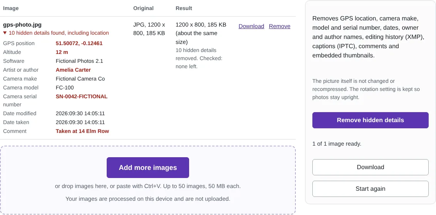
Task: Click the Result column header
Action: pyautogui.click(x=184, y=8)
